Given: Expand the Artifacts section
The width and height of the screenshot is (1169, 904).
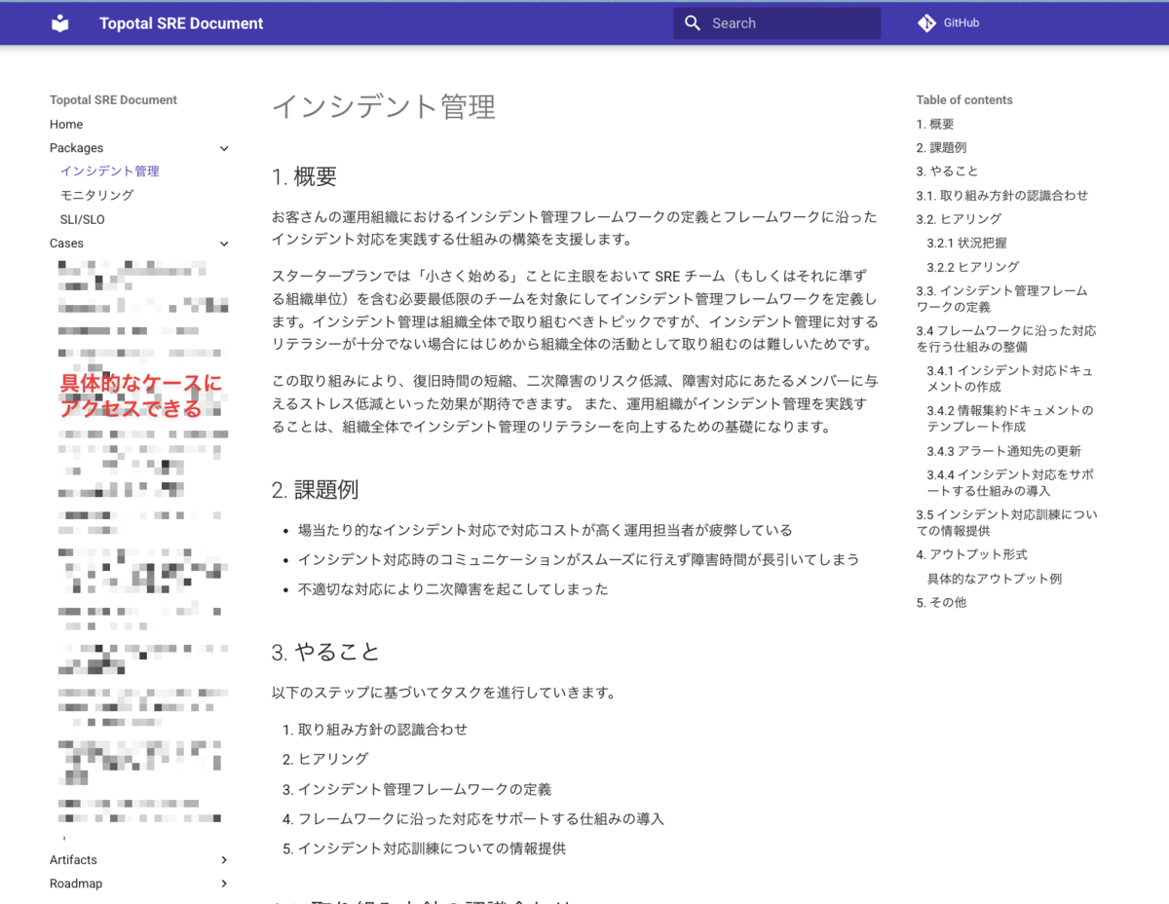Looking at the screenshot, I should tap(223, 860).
